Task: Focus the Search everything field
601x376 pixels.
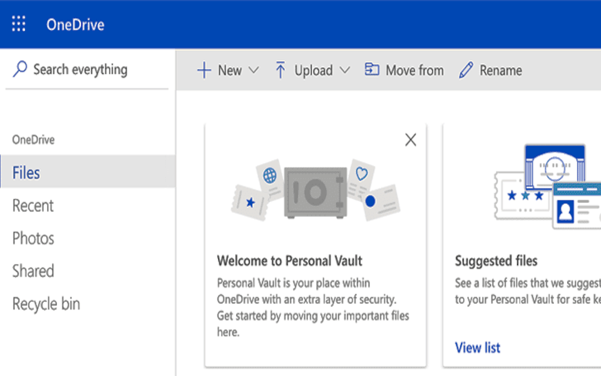Action: [87, 70]
